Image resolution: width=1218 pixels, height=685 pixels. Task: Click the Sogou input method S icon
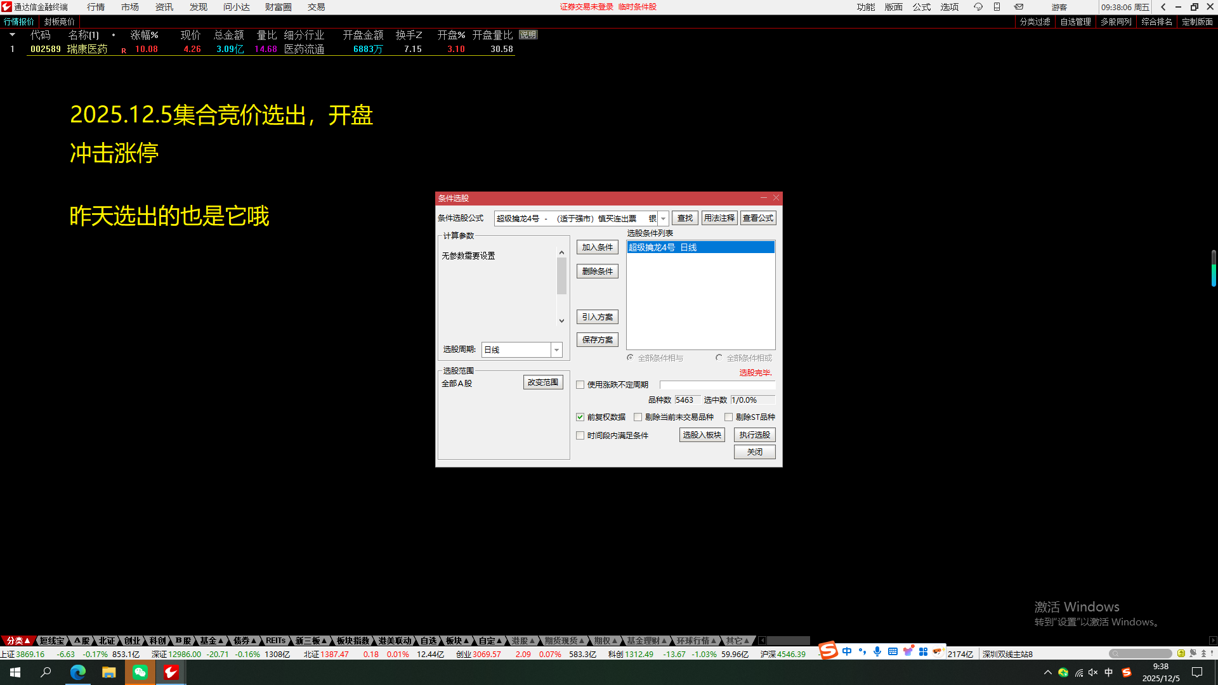click(828, 651)
